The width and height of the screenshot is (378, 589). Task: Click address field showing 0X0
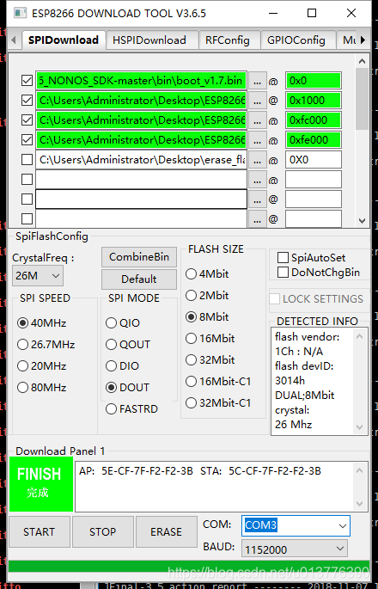pos(314,160)
